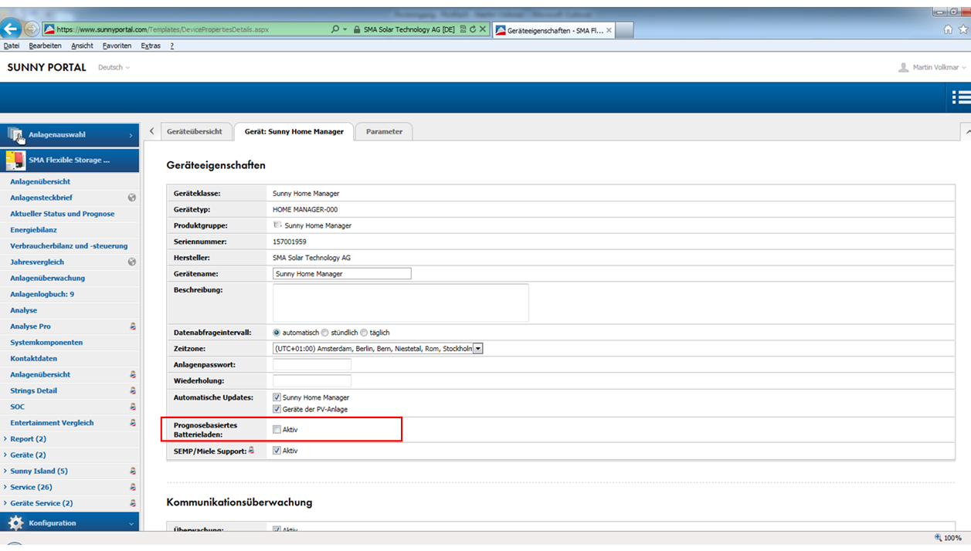Click the user icon beside SOC
This screenshot has height=551, width=971.
point(133,407)
